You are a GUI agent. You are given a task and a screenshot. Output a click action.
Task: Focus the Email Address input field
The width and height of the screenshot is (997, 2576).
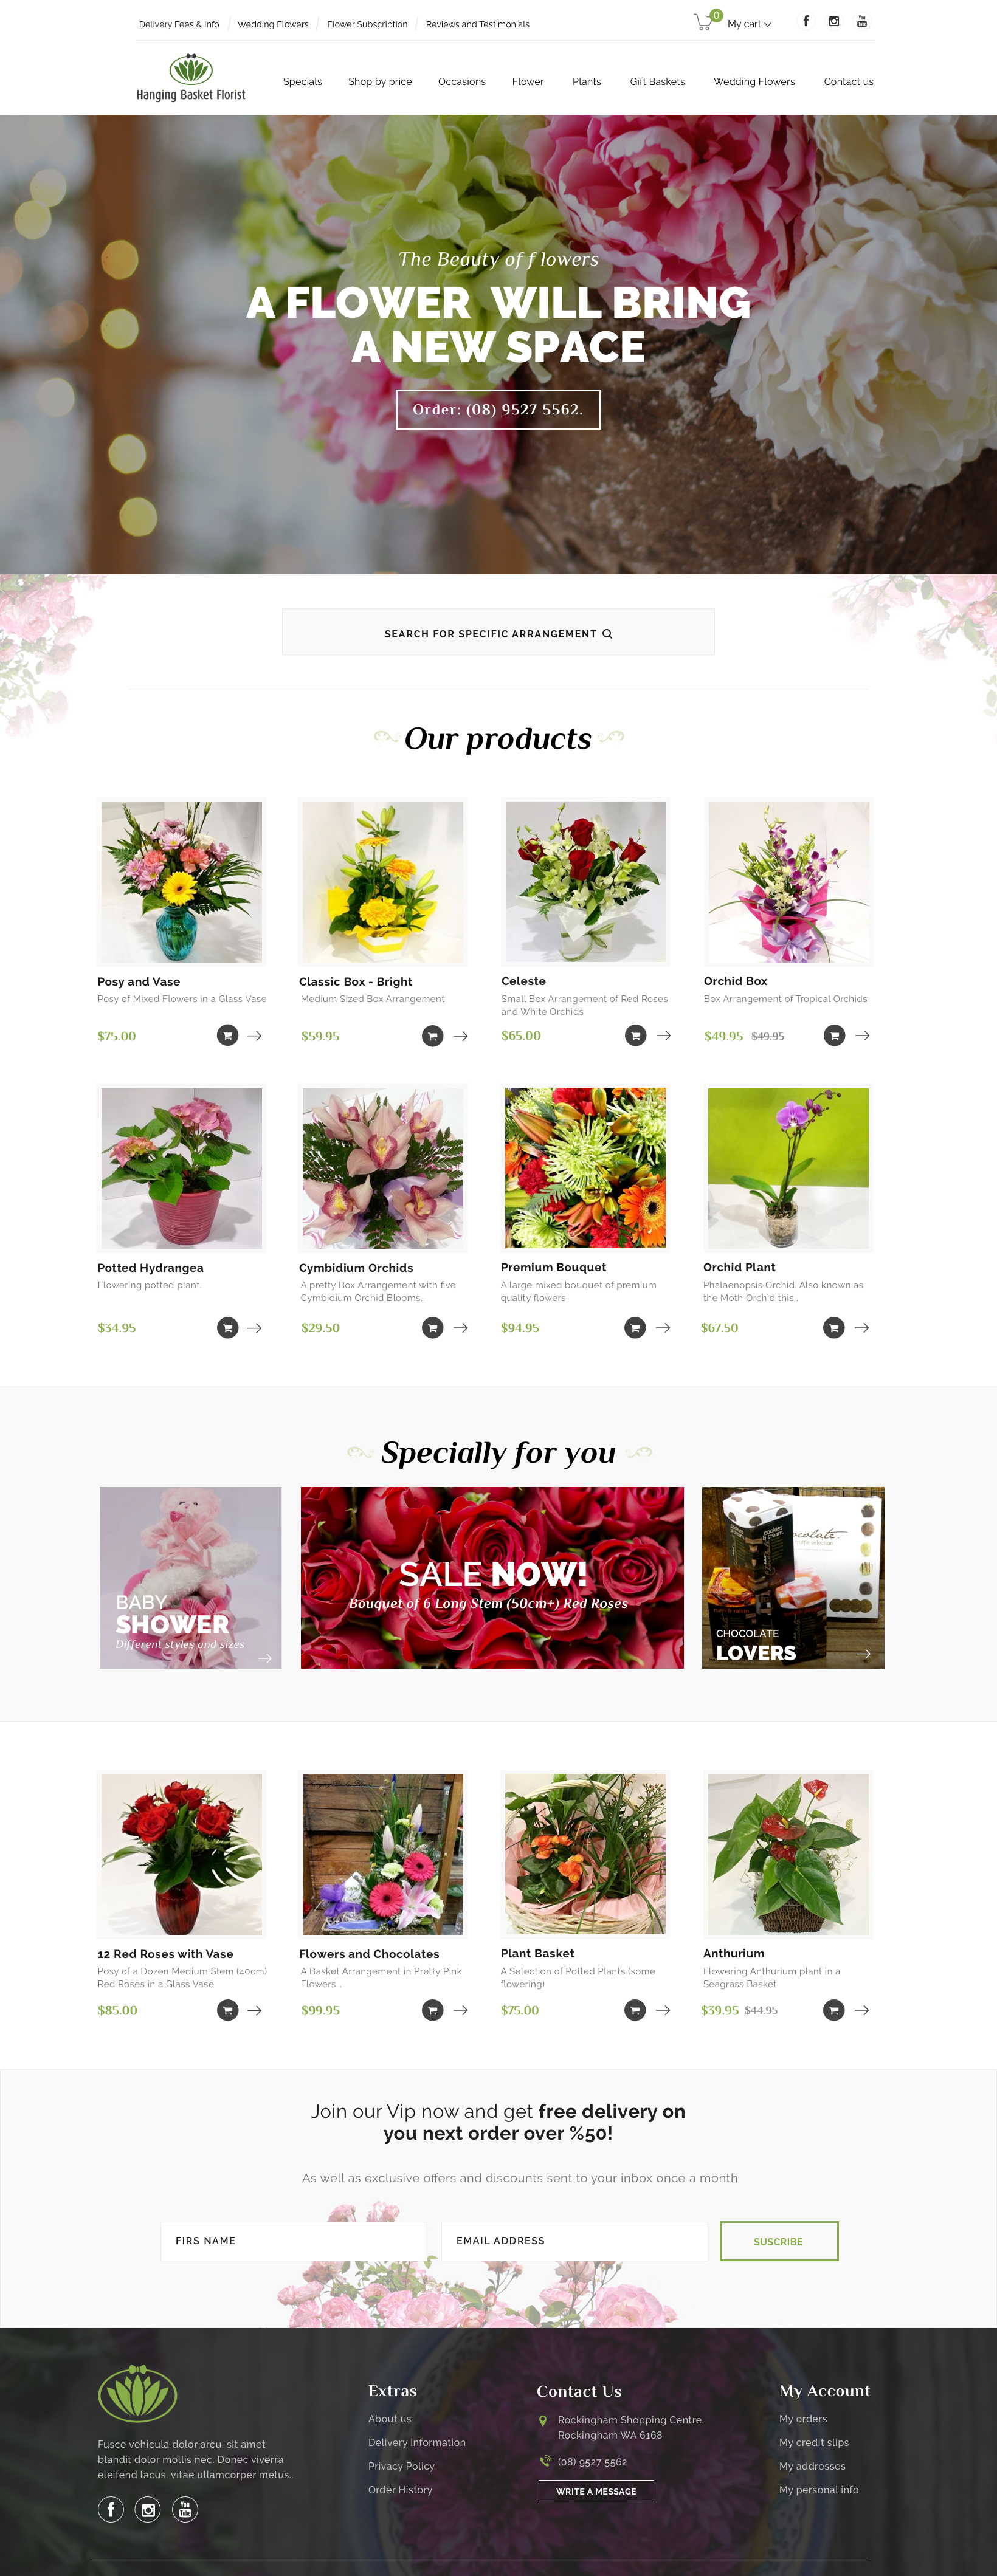pos(574,2241)
